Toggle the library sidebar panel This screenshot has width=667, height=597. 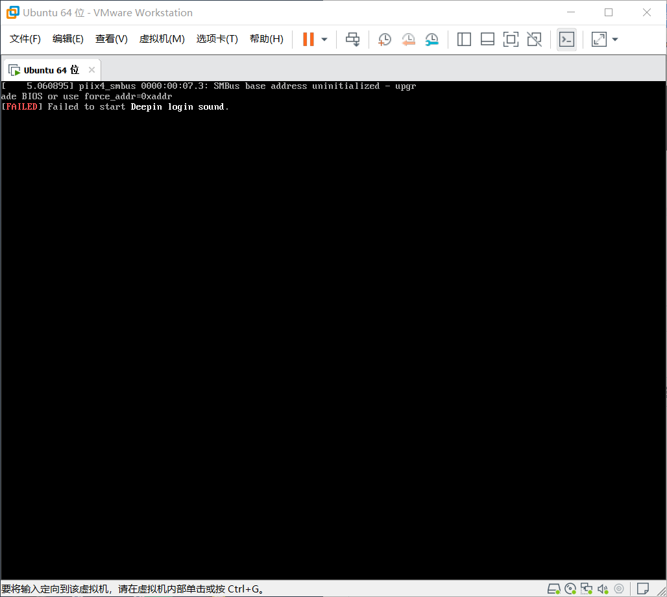464,39
